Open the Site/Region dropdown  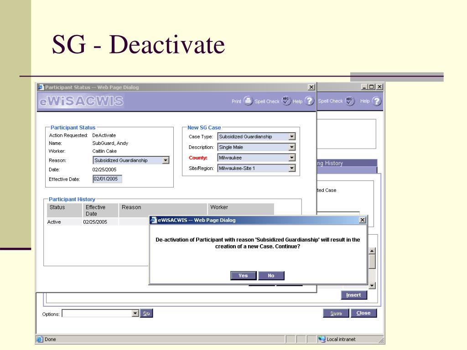pos(292,168)
